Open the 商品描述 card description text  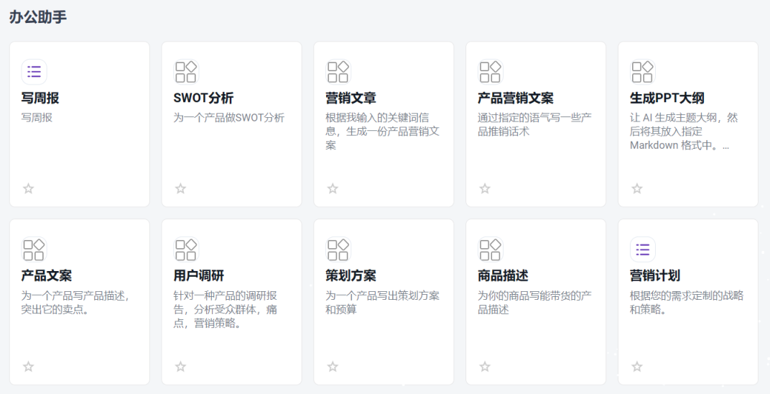point(534,303)
